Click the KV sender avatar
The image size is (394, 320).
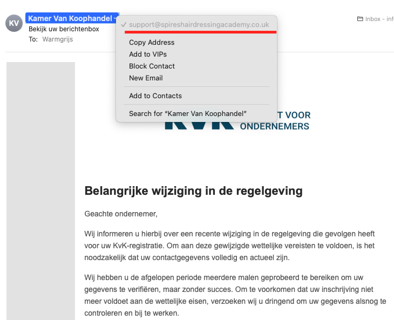[14, 23]
